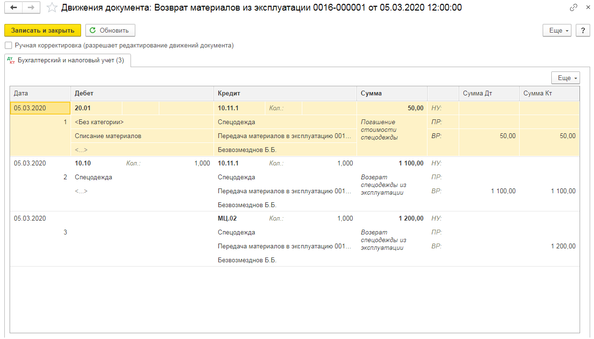The image size is (594, 339).
Task: Open the top Еще dropdown menu
Action: pos(558,30)
